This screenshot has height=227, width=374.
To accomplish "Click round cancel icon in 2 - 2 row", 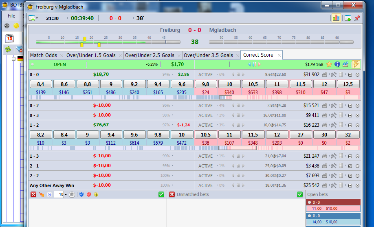I will 357,176.
